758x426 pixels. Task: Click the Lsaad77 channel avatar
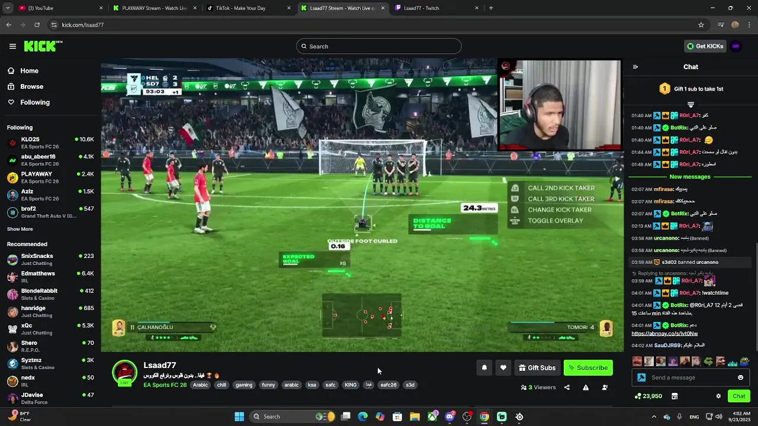tap(124, 374)
